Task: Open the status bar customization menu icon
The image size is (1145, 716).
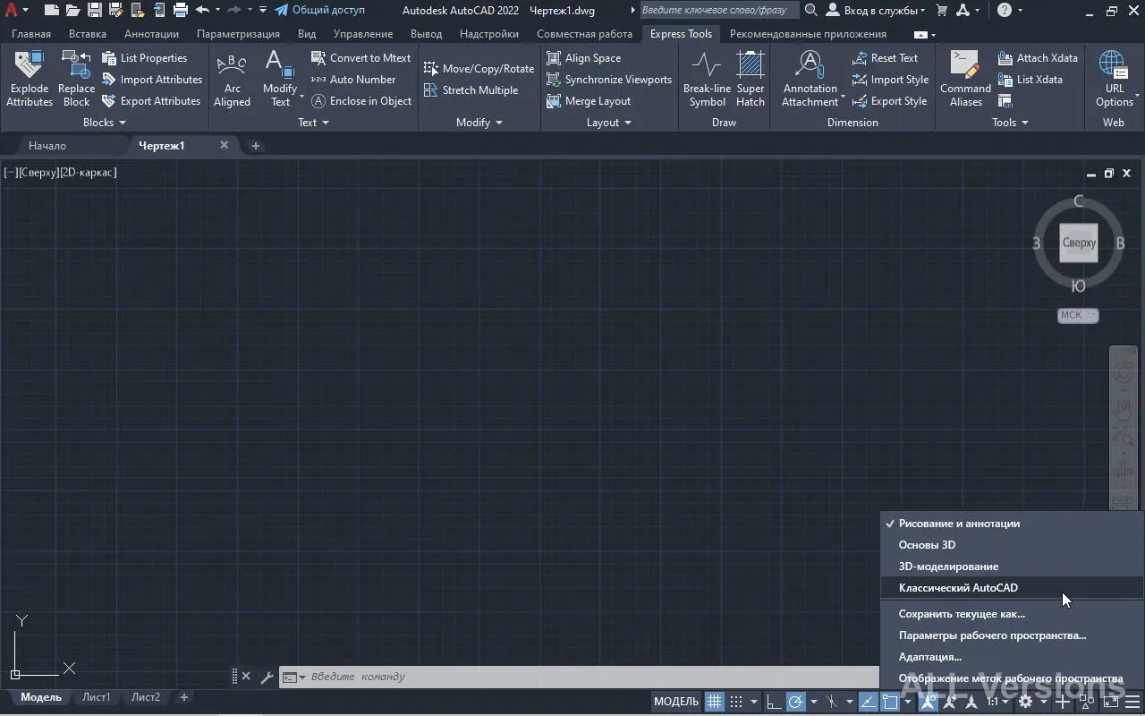Action: (x=1132, y=702)
